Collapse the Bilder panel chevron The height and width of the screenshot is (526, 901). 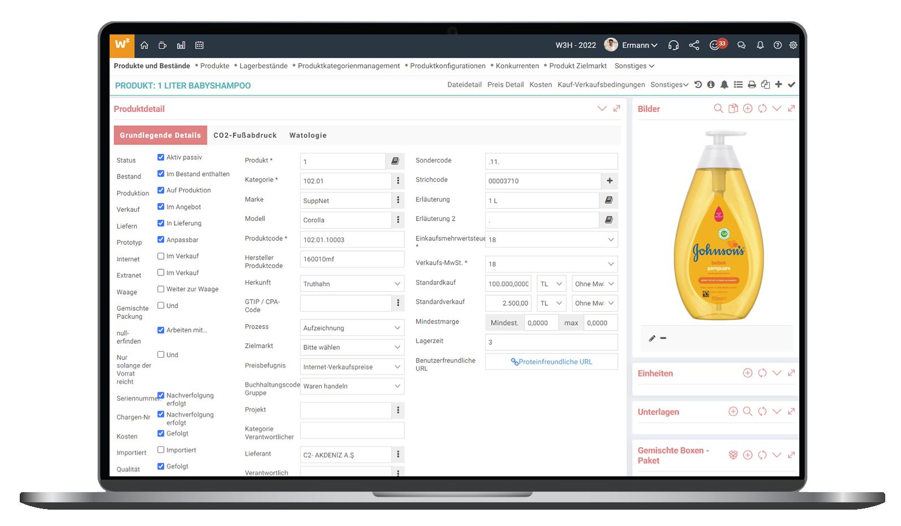777,108
